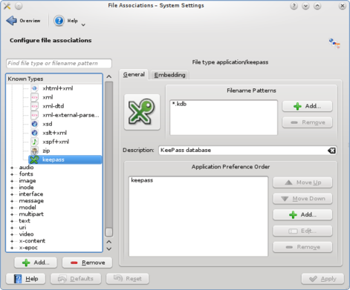Expand the x-content category
This screenshot has height=290, width=350.
click(x=12, y=241)
